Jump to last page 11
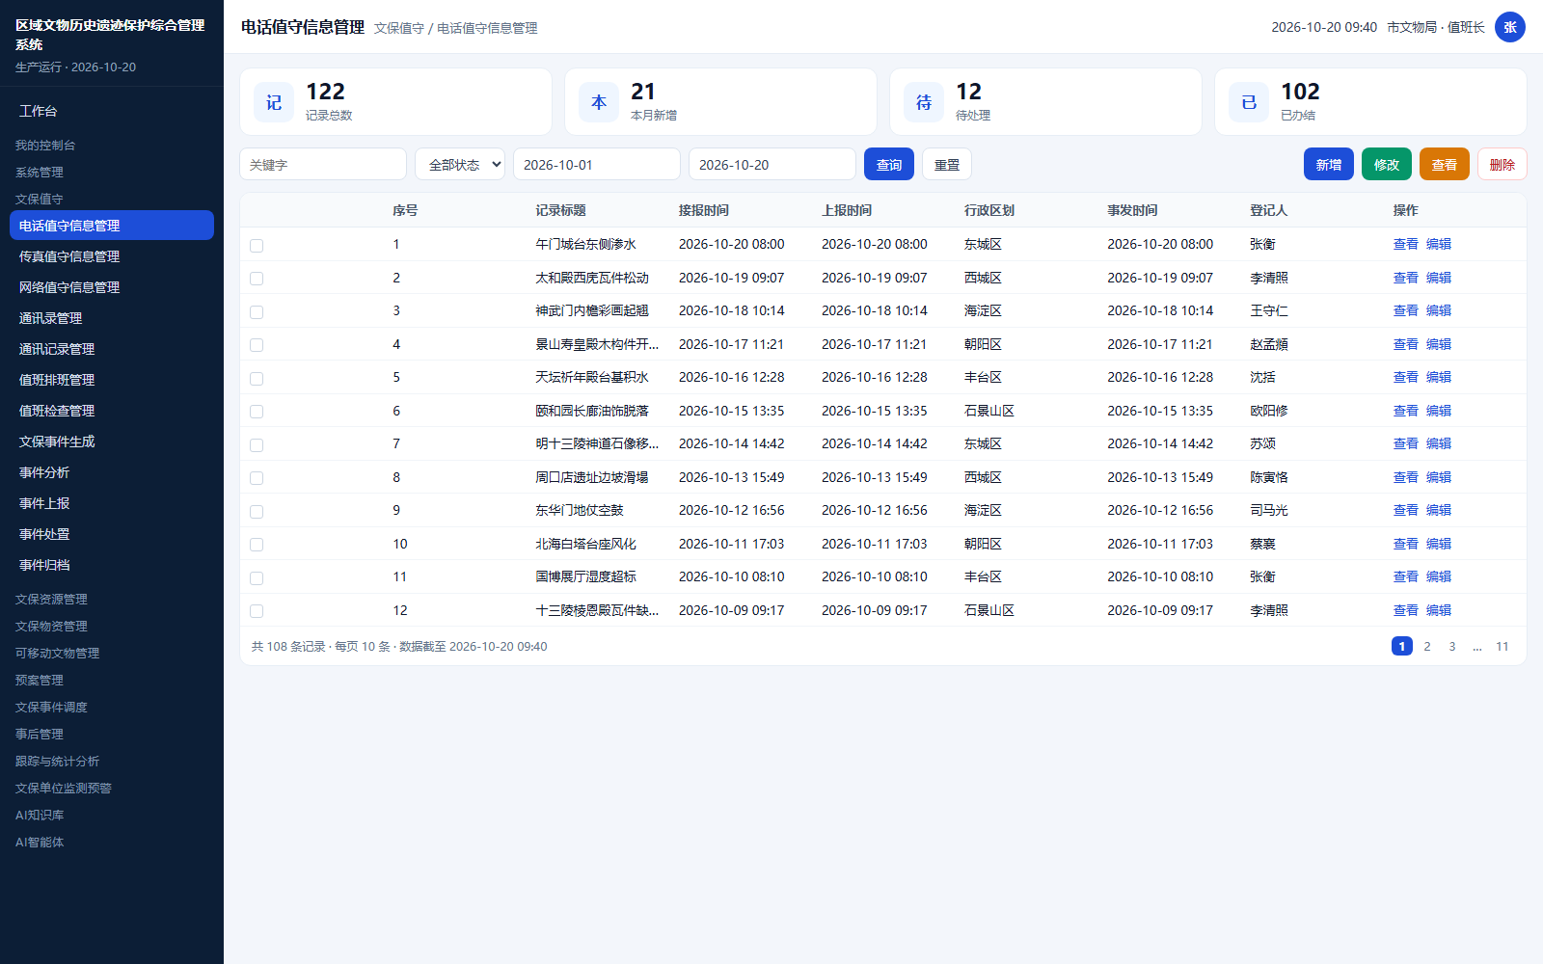Viewport: 1543px width, 964px height. (1502, 646)
